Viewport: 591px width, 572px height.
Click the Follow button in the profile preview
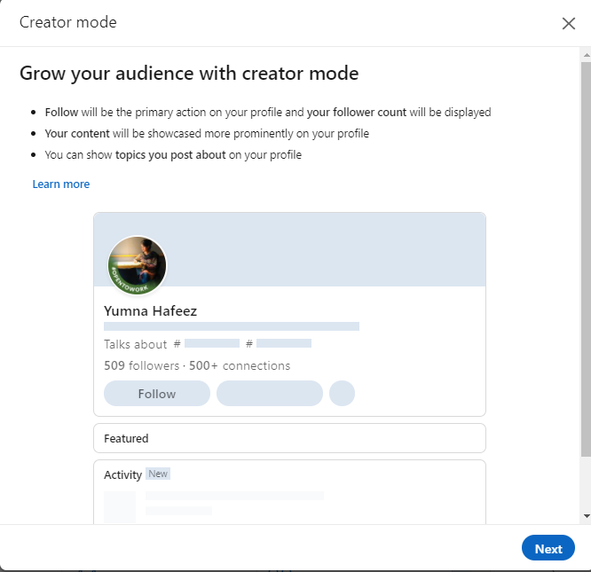pos(157,394)
